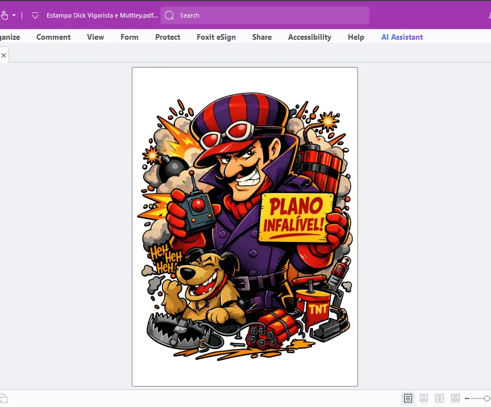Open the AI Assistant tab

[x=402, y=37]
